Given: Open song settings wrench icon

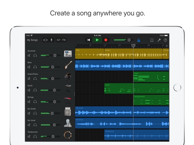Looking at the screenshot, I should tap(159, 40).
